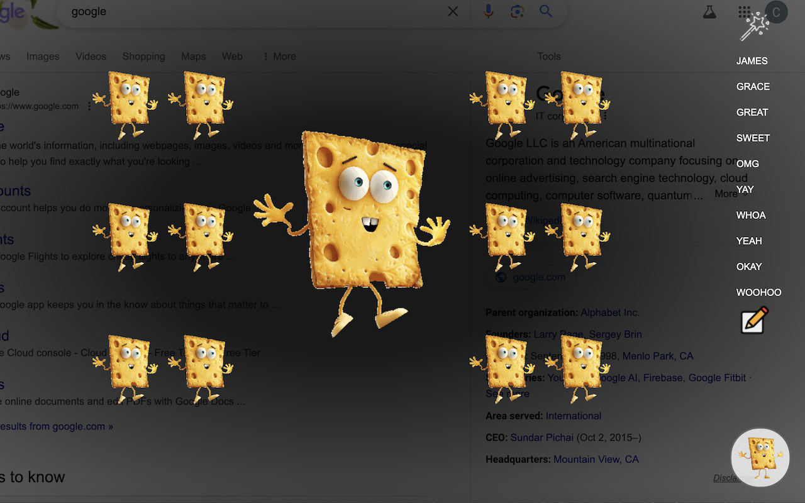The image size is (805, 503).
Task: Select the JAMES phrase
Action: [752, 61]
